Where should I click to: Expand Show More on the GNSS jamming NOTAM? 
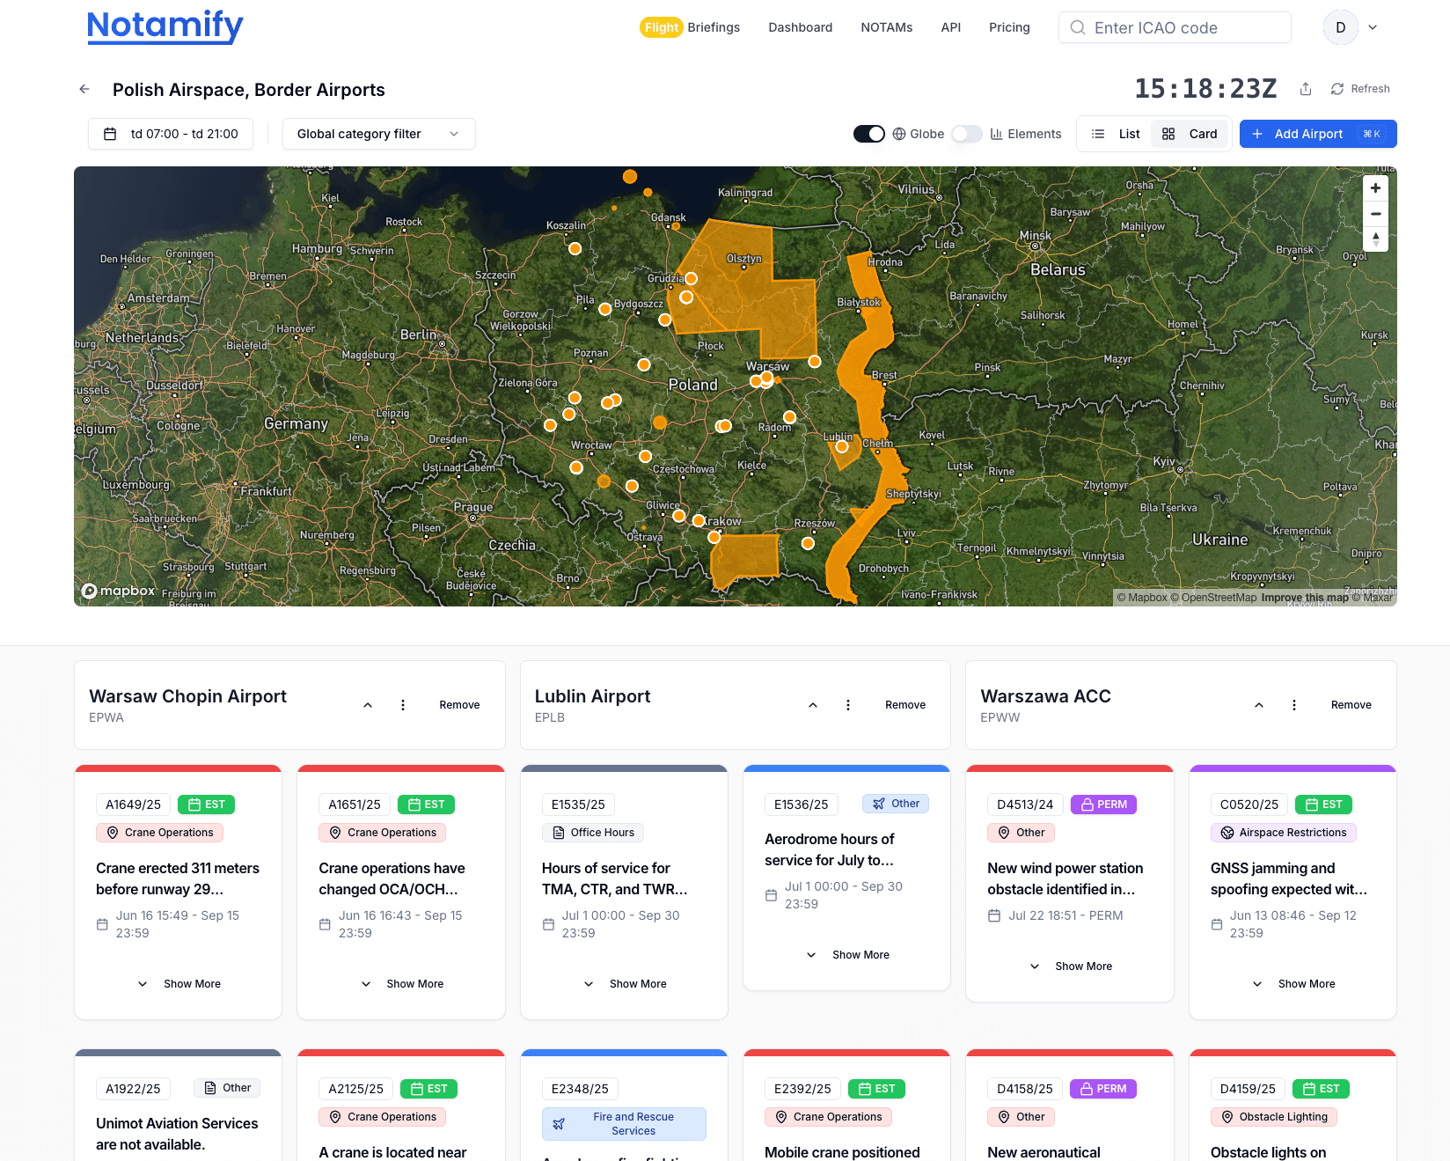click(1294, 983)
